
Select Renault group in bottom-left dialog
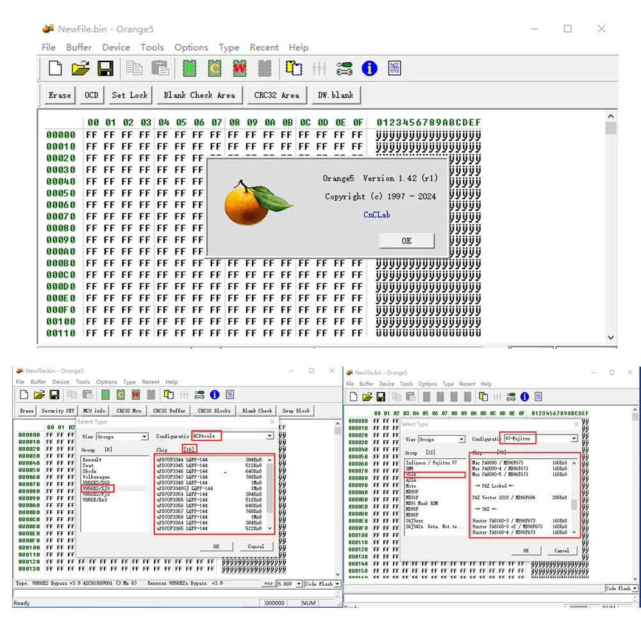click(92, 460)
